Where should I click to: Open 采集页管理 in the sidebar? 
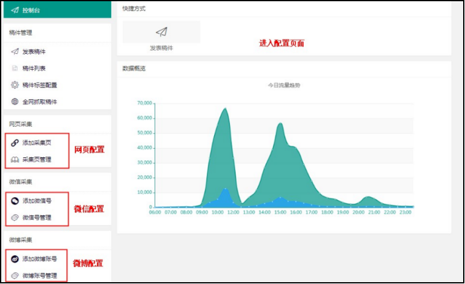[x=37, y=160]
